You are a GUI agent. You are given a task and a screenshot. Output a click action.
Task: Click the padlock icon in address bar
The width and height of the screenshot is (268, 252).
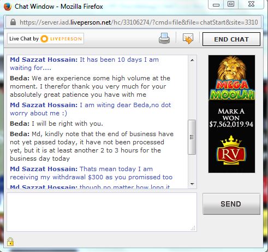(13, 22)
